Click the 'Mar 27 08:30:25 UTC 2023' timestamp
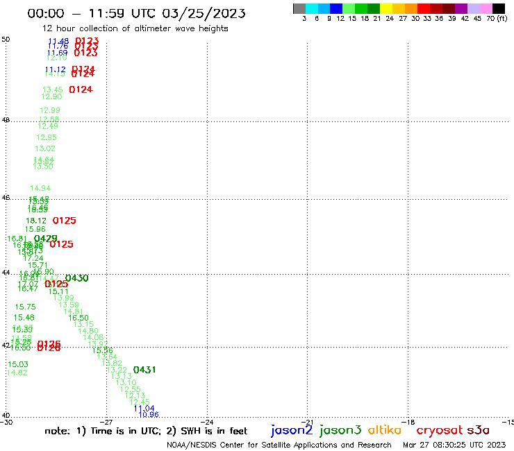The width and height of the screenshot is (514, 451). [x=454, y=445]
